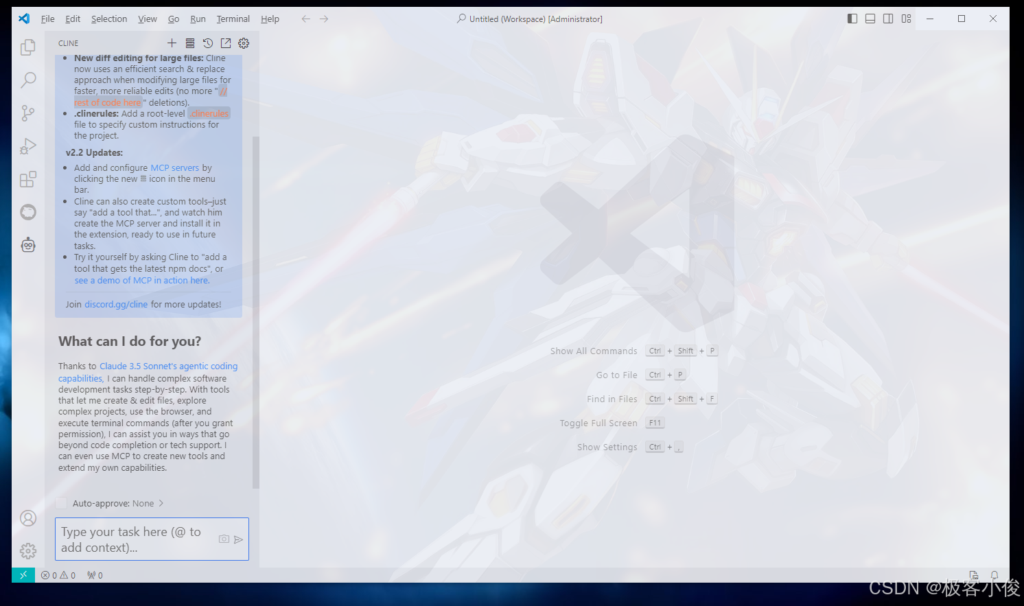Toggle the primary side bar visibility
The height and width of the screenshot is (606, 1024).
852,19
